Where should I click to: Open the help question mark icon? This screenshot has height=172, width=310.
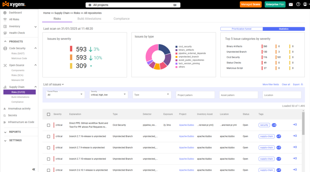click(x=298, y=4)
